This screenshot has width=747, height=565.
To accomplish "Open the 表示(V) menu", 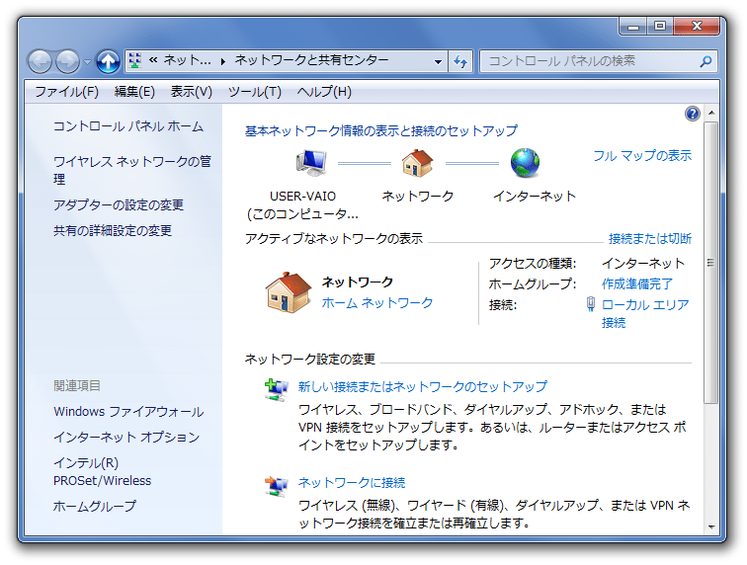I will click(191, 91).
